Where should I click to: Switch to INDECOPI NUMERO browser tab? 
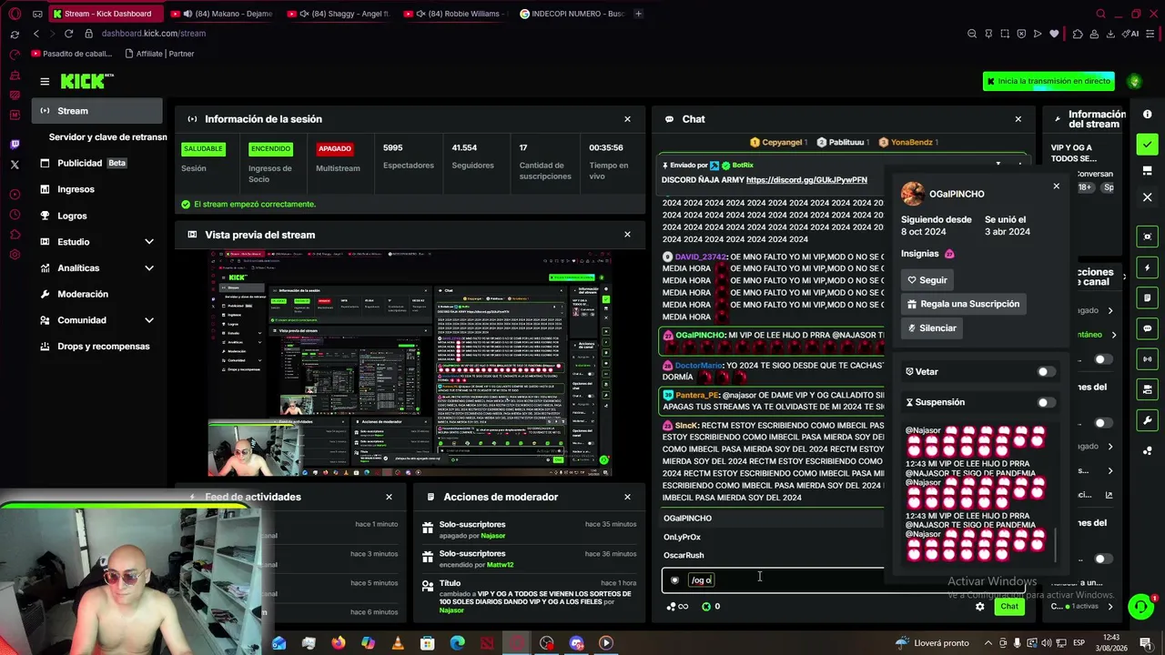[x=572, y=14]
